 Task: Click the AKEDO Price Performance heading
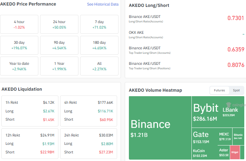tap(28, 4)
